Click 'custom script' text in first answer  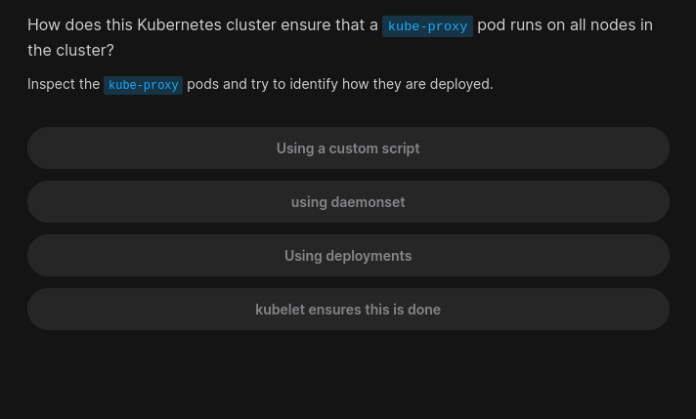(374, 148)
